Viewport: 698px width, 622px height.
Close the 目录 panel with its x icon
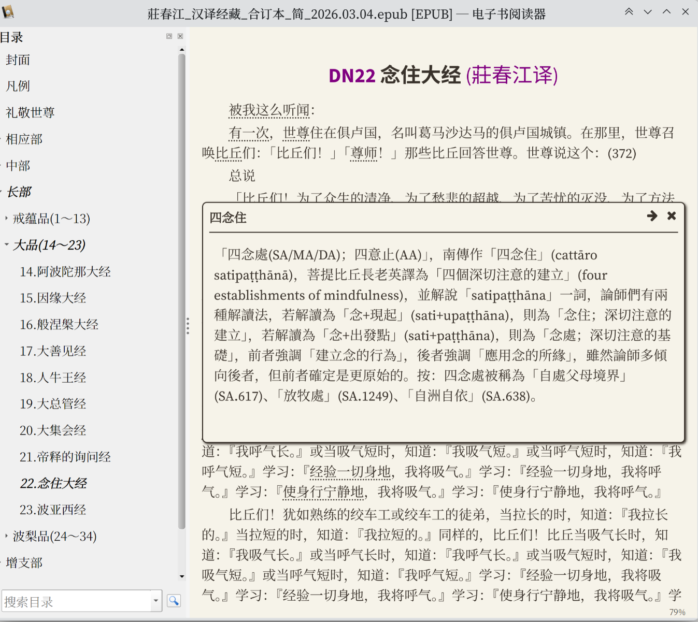[180, 36]
